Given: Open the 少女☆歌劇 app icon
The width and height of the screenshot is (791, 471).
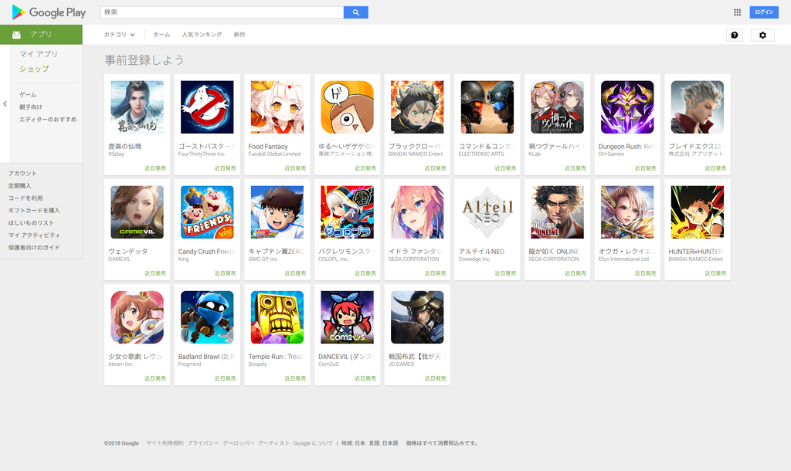Looking at the screenshot, I should pyautogui.click(x=137, y=317).
